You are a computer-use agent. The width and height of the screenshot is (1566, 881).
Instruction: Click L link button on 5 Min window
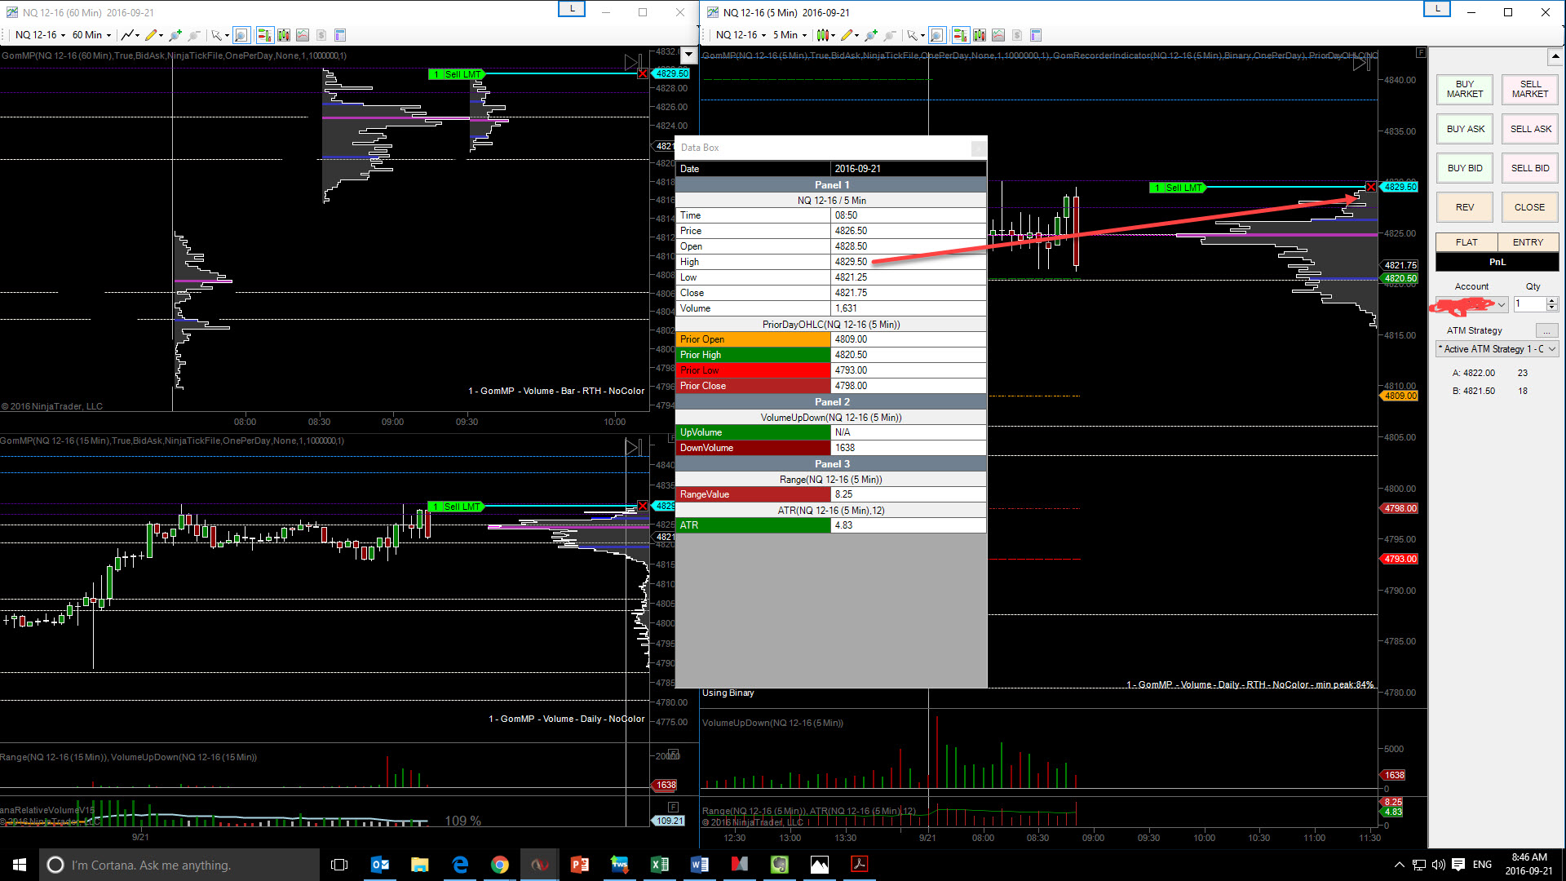pos(1437,9)
